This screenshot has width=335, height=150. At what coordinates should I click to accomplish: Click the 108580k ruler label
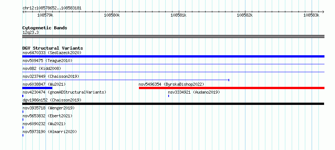click(112, 15)
